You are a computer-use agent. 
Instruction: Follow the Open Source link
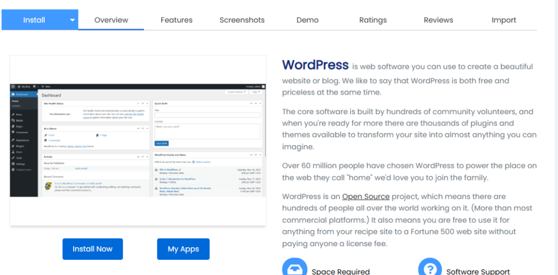(x=366, y=196)
